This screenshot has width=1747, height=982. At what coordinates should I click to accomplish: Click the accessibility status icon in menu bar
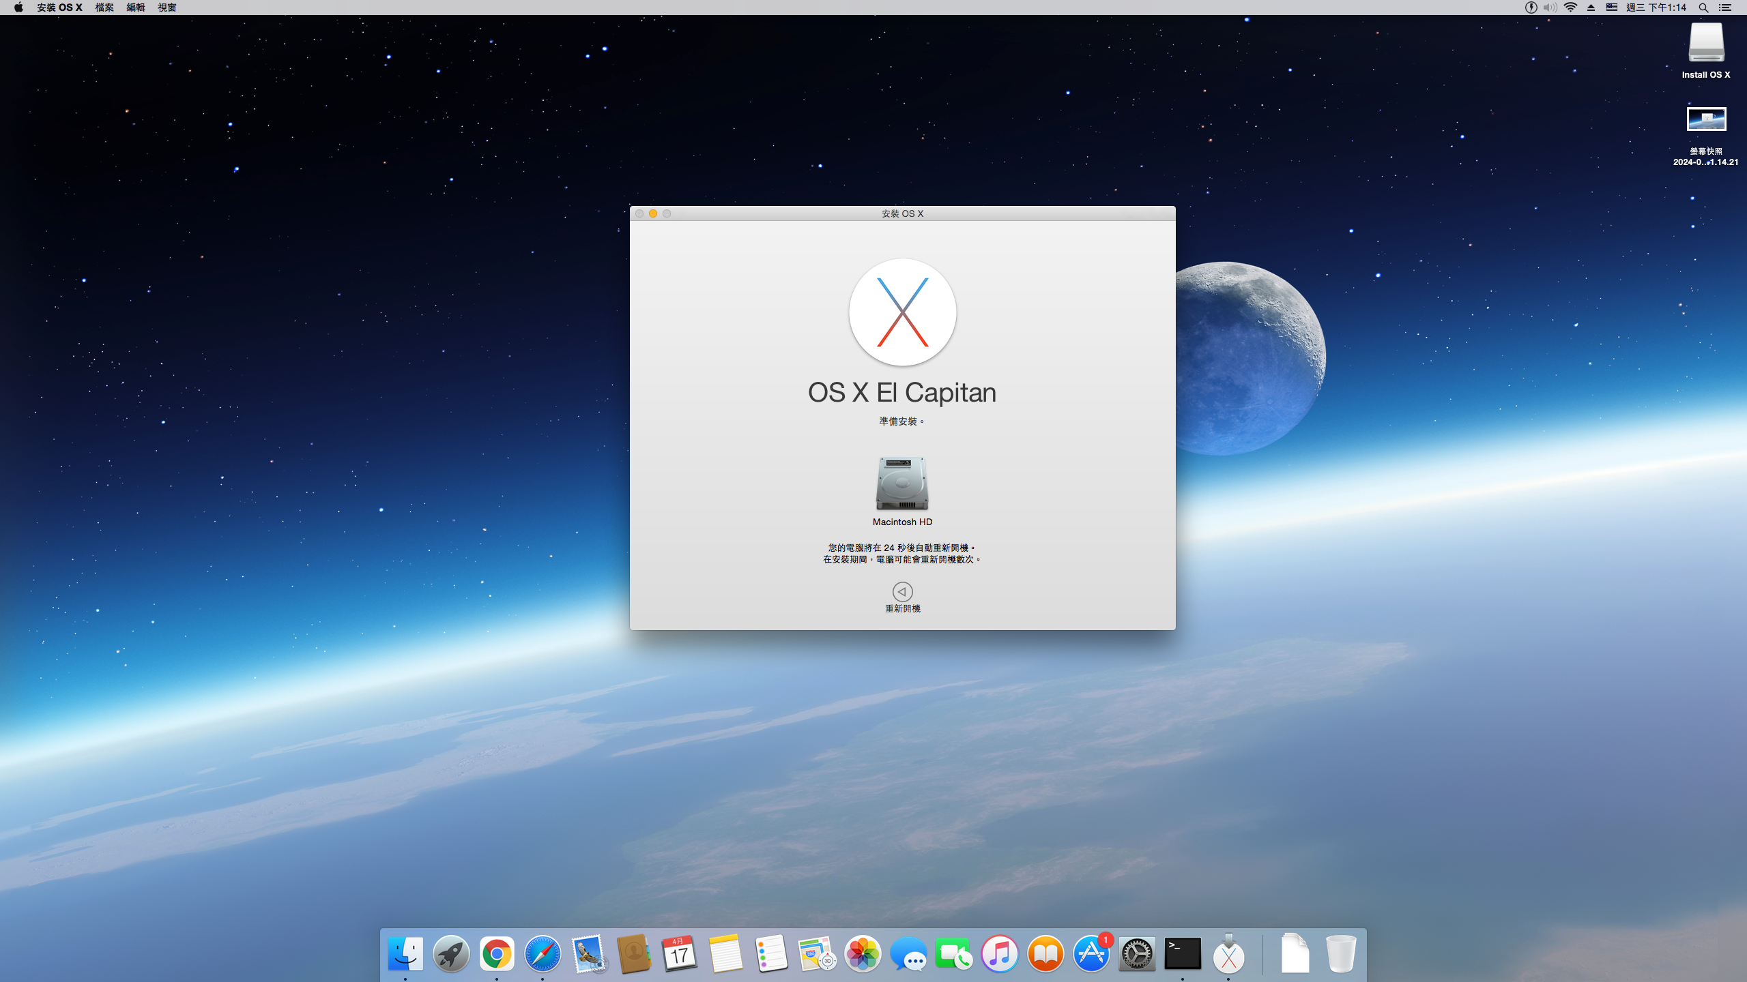click(x=1531, y=8)
